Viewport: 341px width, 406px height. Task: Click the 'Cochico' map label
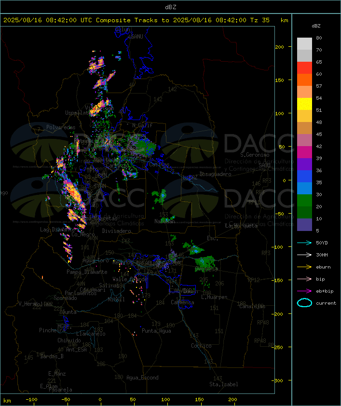coord(201,346)
